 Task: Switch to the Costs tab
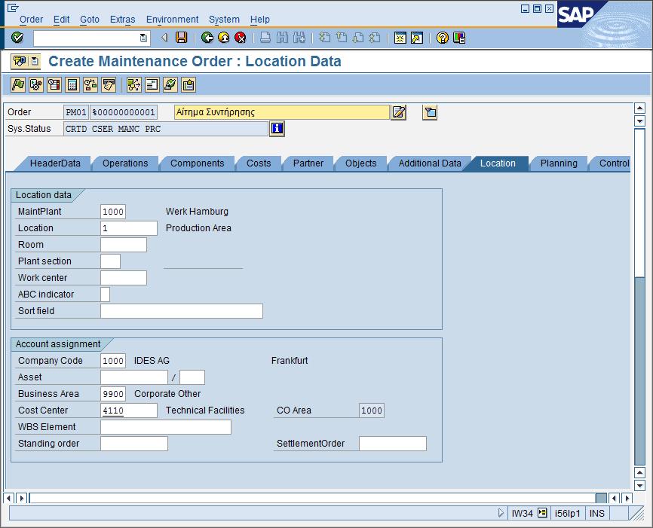tap(259, 163)
